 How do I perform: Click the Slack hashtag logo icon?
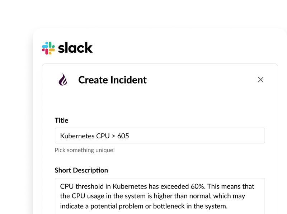coord(48,48)
